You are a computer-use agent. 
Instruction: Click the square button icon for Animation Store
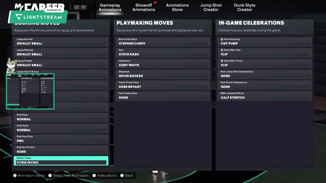[x=15, y=175]
